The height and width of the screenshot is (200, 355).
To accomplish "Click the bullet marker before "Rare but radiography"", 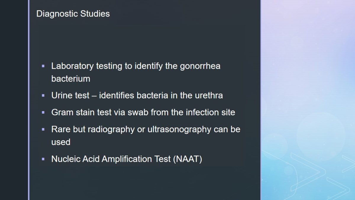I will tap(43, 129).
